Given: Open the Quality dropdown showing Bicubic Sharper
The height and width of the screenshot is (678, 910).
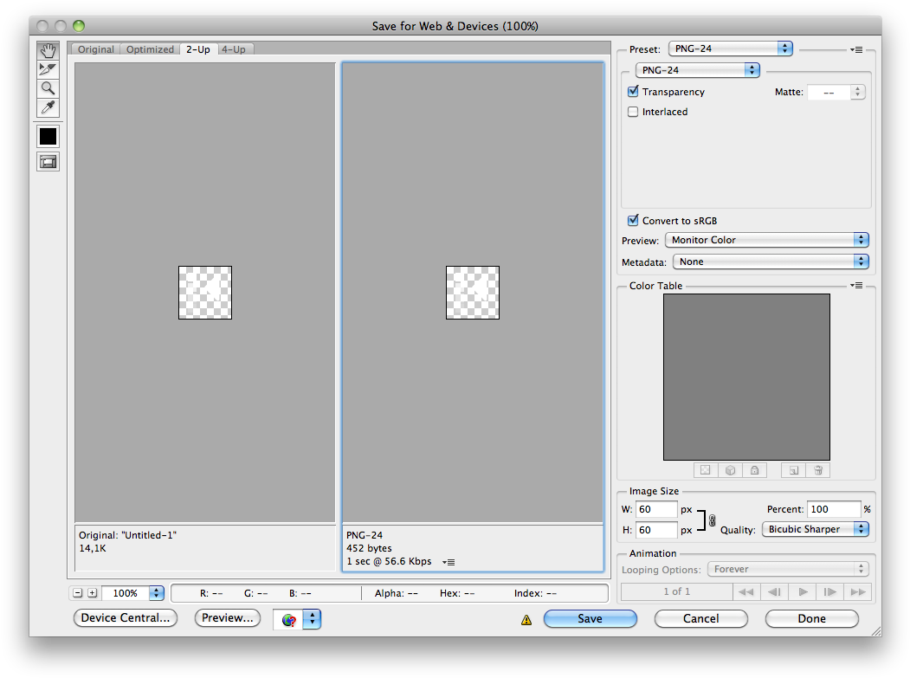Looking at the screenshot, I should tap(815, 529).
